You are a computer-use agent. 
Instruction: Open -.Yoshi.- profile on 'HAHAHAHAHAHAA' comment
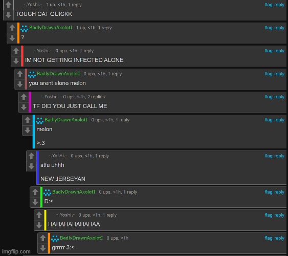[65, 215]
